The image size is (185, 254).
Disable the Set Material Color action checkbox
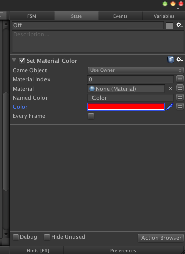22,60
